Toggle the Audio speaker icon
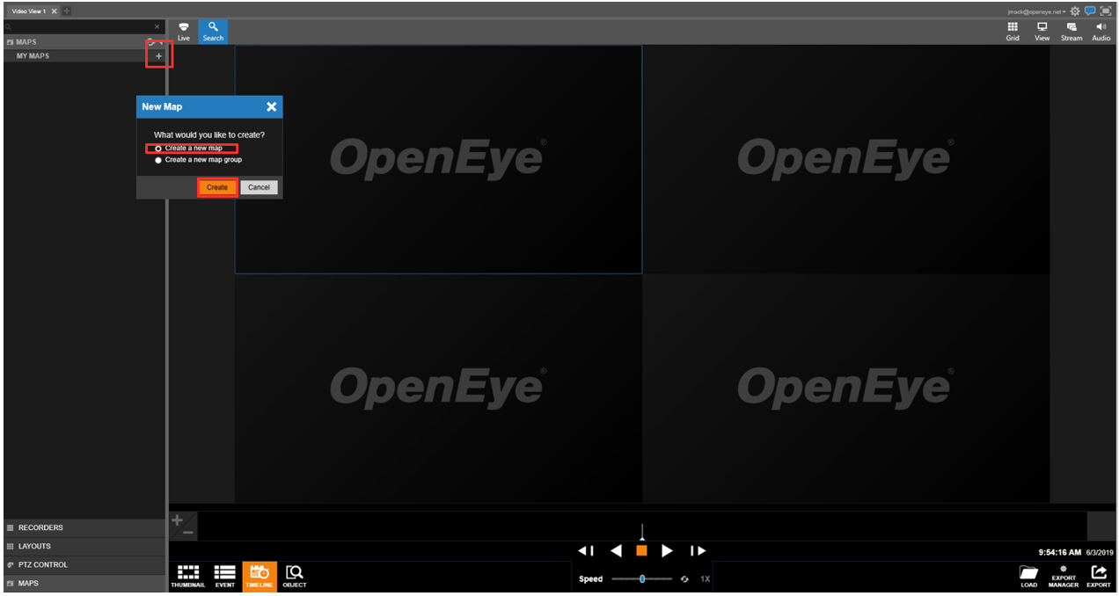The height and width of the screenshot is (596, 1119). [1101, 31]
